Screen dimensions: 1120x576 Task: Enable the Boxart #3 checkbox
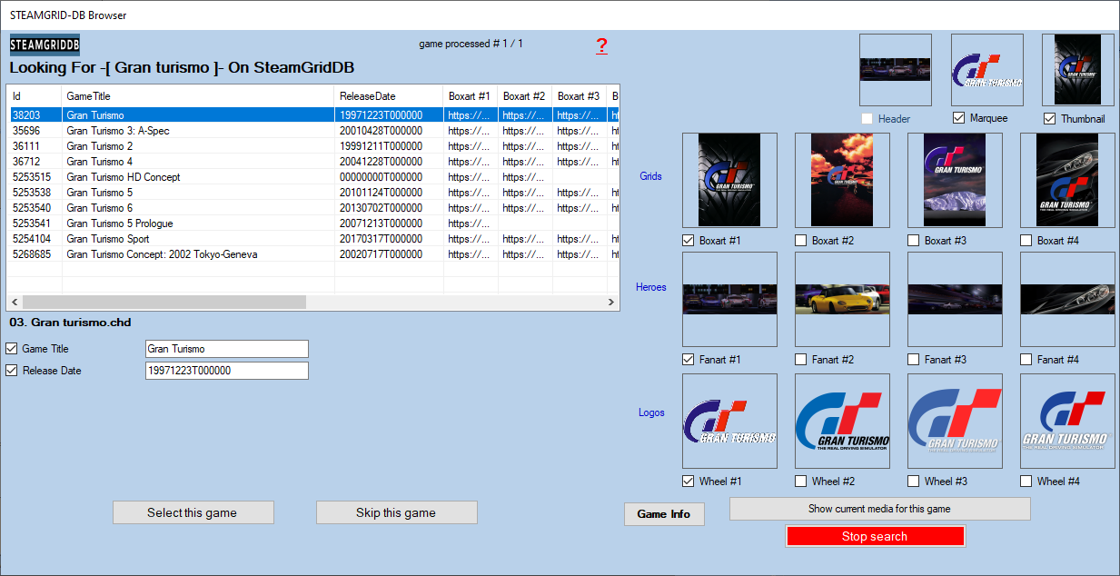(x=913, y=241)
